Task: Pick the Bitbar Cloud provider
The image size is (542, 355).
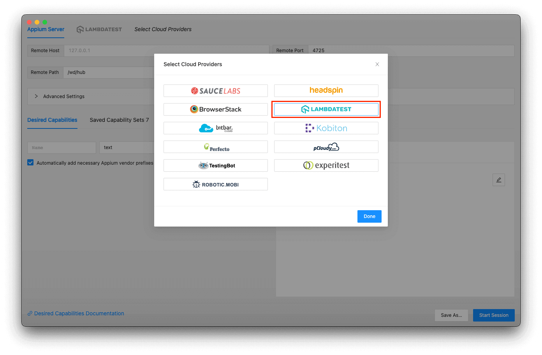Action: [x=215, y=128]
